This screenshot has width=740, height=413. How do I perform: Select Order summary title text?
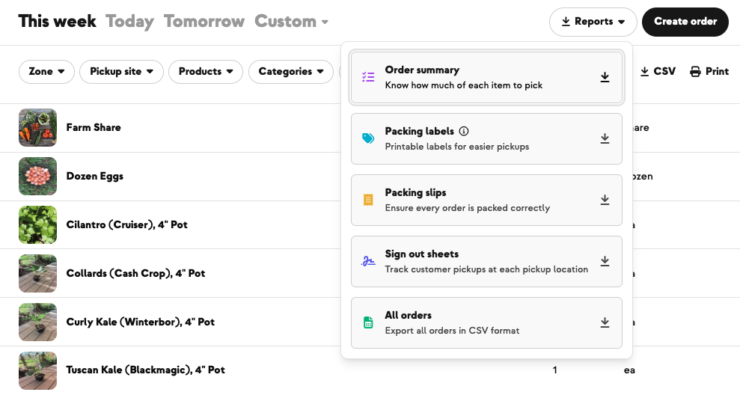[422, 70]
